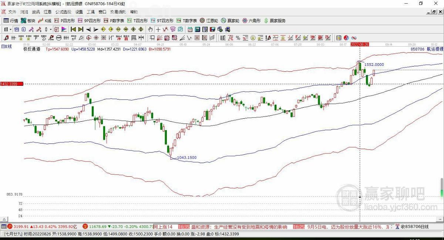Image resolution: width=444 pixels, height=240 pixels.
Task: Open the 迈为股份 news headline
Action: [348, 227]
